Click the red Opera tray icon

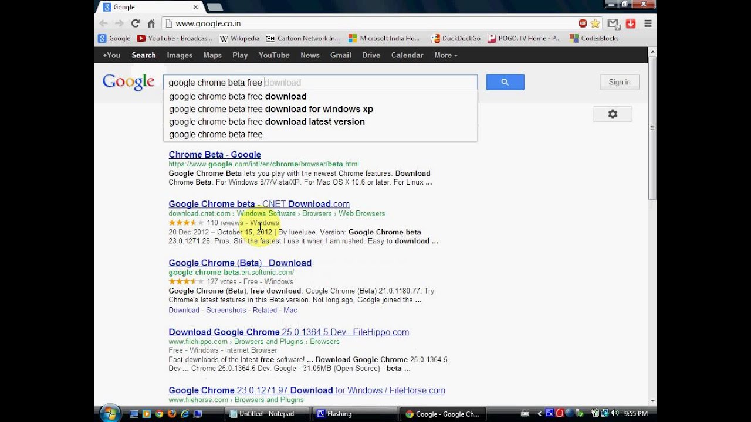pos(559,414)
